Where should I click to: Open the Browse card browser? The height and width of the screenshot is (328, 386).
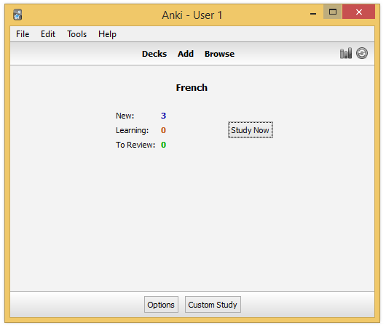click(x=219, y=54)
